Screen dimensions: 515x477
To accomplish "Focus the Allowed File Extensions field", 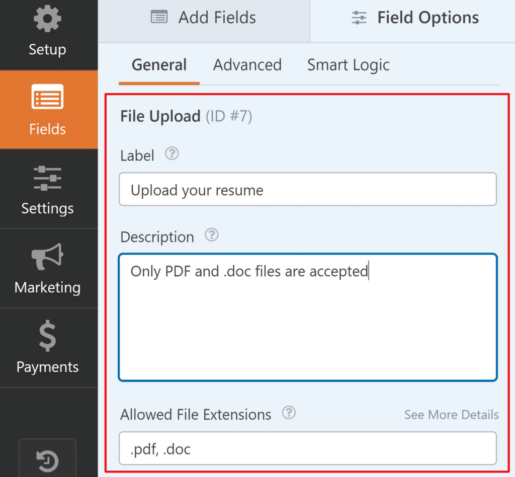I will (308, 448).
